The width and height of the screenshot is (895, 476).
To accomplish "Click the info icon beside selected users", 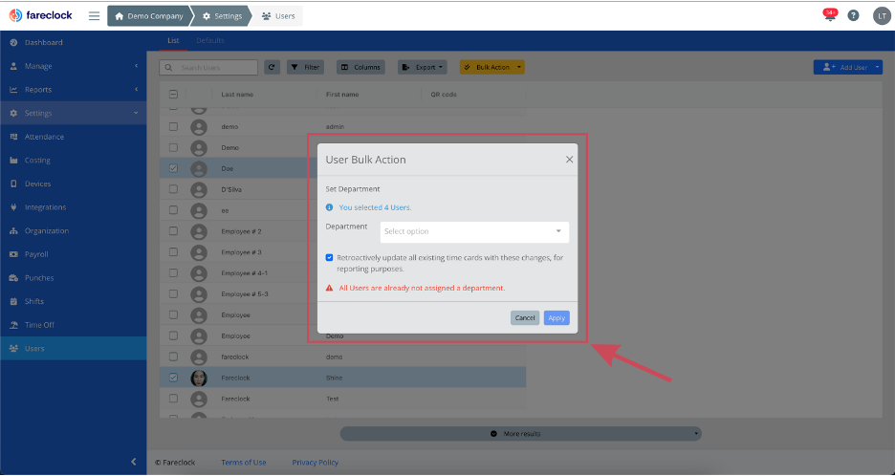I will point(329,207).
